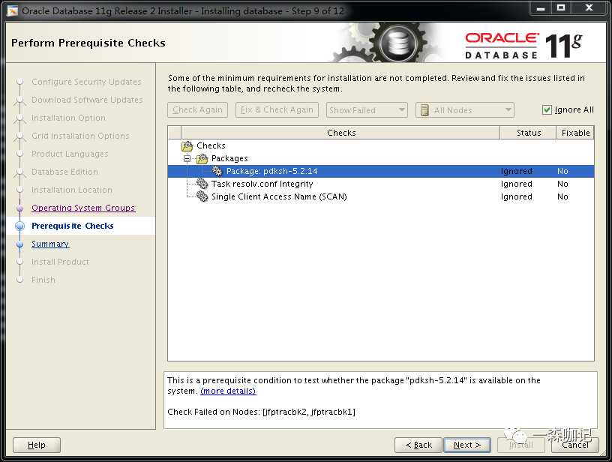The height and width of the screenshot is (462, 612).
Task: Click the Back button
Action: tap(418, 445)
